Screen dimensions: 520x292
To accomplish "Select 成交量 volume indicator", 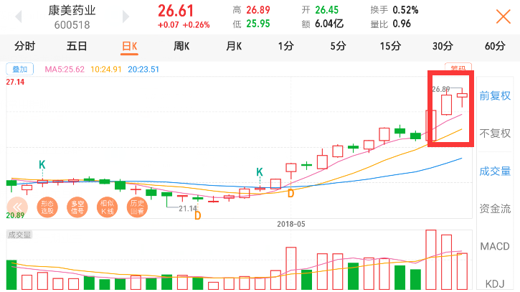I will tap(495, 171).
